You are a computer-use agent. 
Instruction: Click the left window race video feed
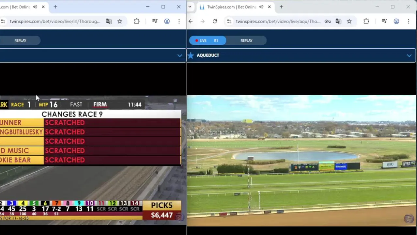[93, 161]
